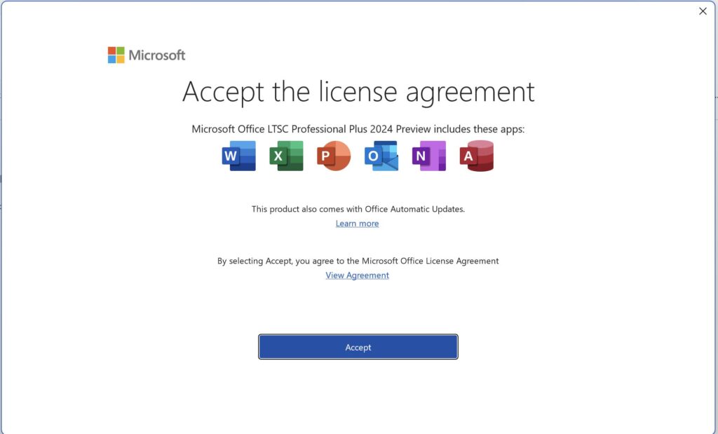Open the View Agreement link
This screenshot has width=718, height=434.
pos(357,276)
